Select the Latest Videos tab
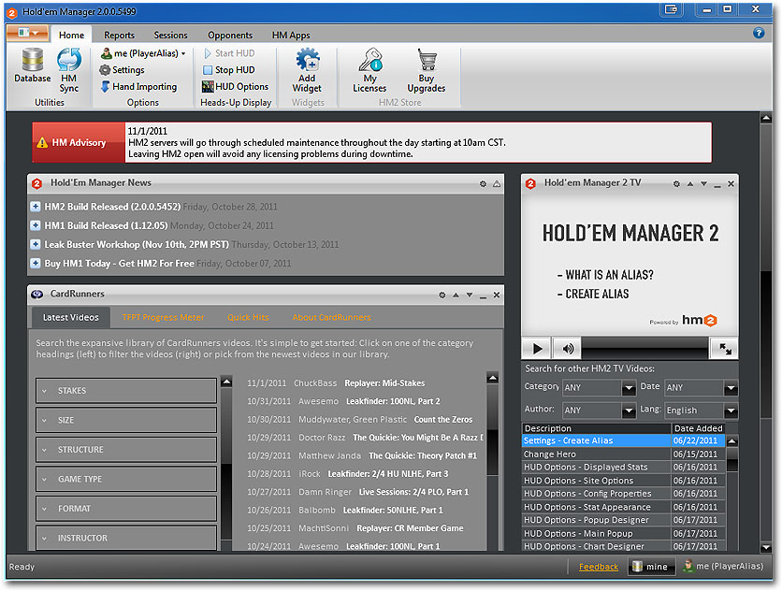This screenshot has height=591, width=782. point(71,317)
